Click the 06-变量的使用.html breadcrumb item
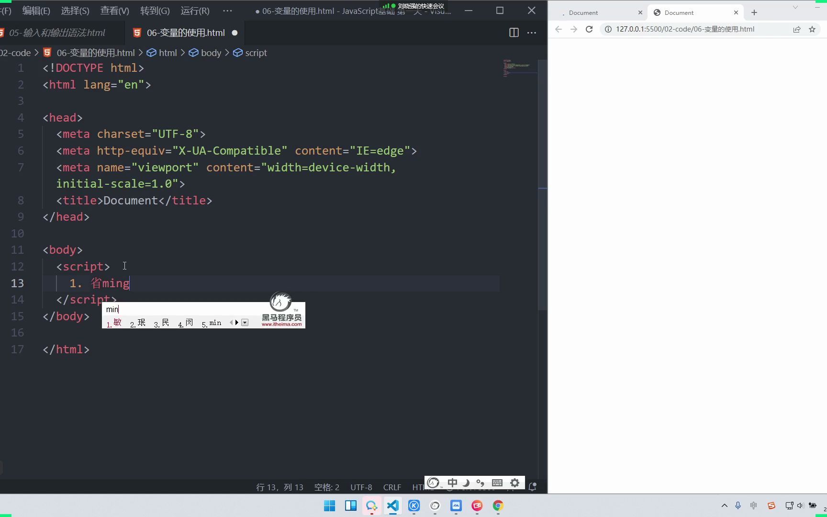Image resolution: width=827 pixels, height=517 pixels. point(96,53)
